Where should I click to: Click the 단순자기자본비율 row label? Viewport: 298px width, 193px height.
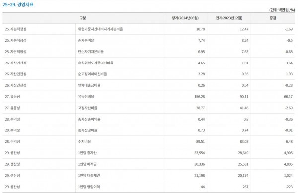pyautogui.click(x=91, y=52)
